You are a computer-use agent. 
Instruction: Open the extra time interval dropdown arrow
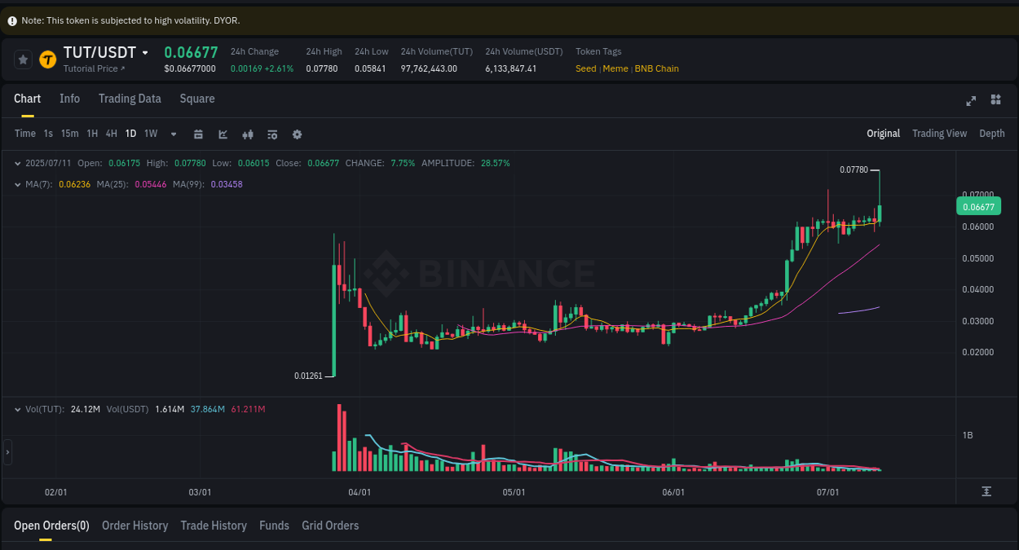pos(173,134)
